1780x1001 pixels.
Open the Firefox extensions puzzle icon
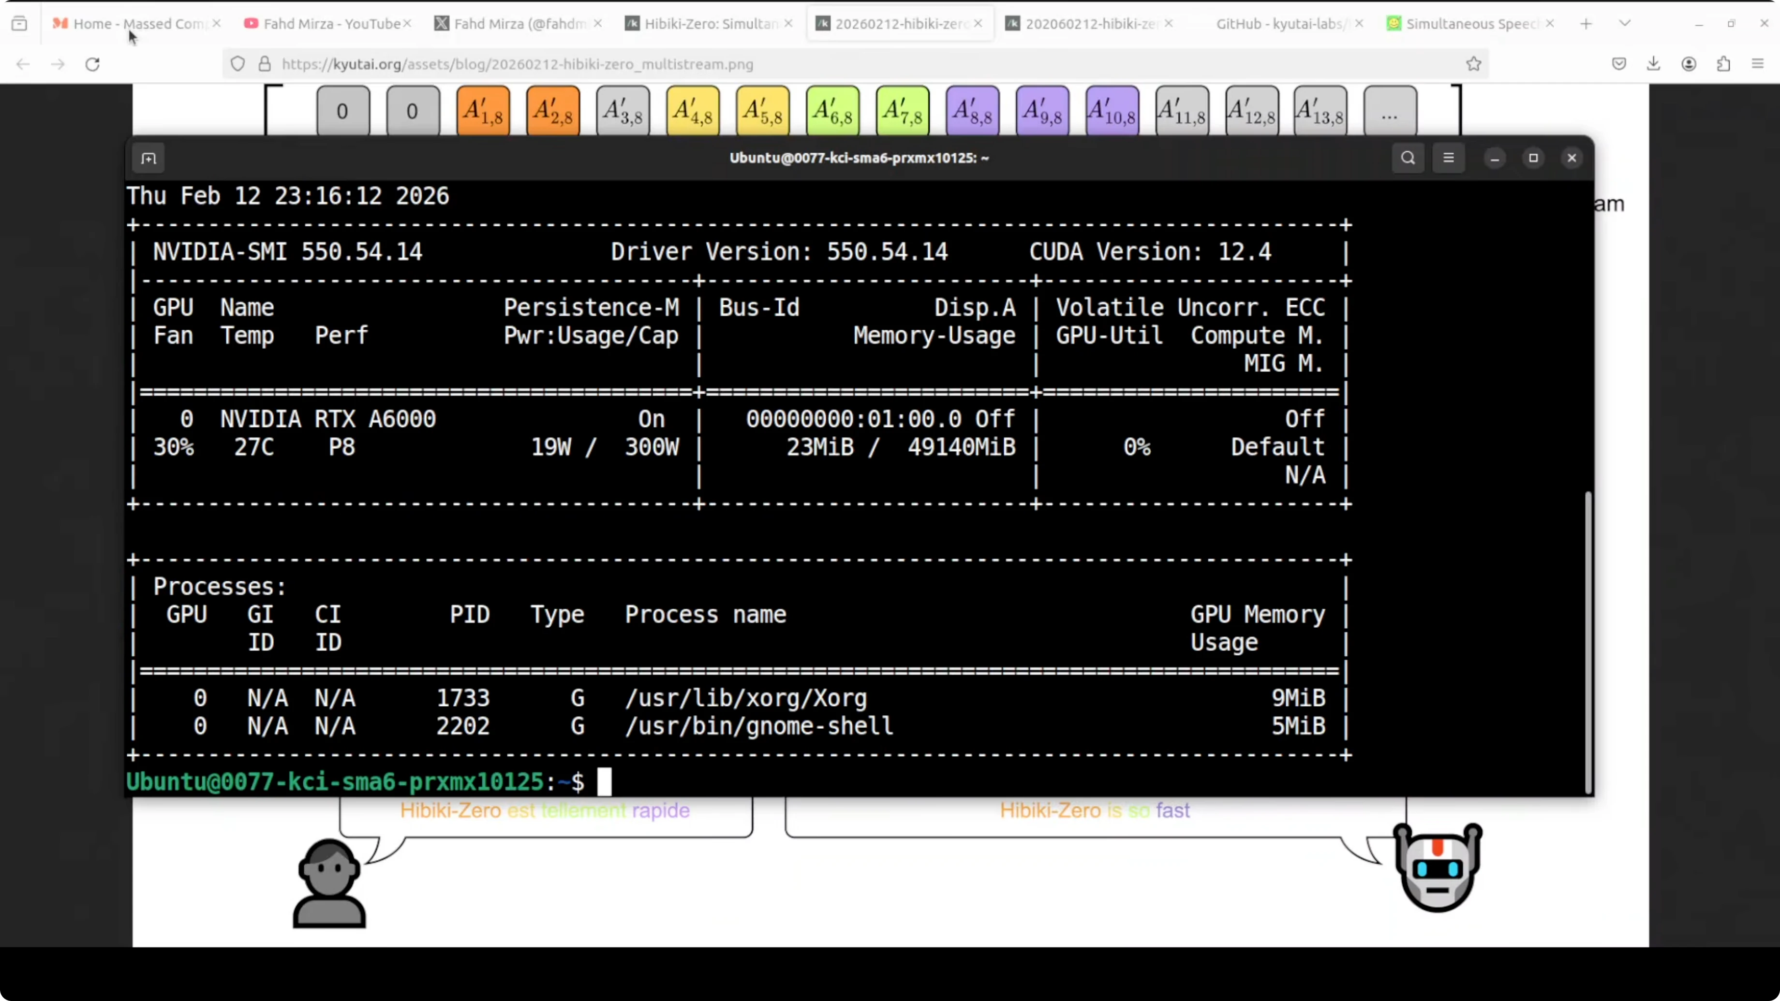(x=1723, y=64)
